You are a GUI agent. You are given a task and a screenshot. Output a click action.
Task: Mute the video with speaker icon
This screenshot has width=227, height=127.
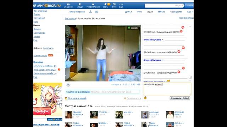pyautogui.click(x=139, y=85)
